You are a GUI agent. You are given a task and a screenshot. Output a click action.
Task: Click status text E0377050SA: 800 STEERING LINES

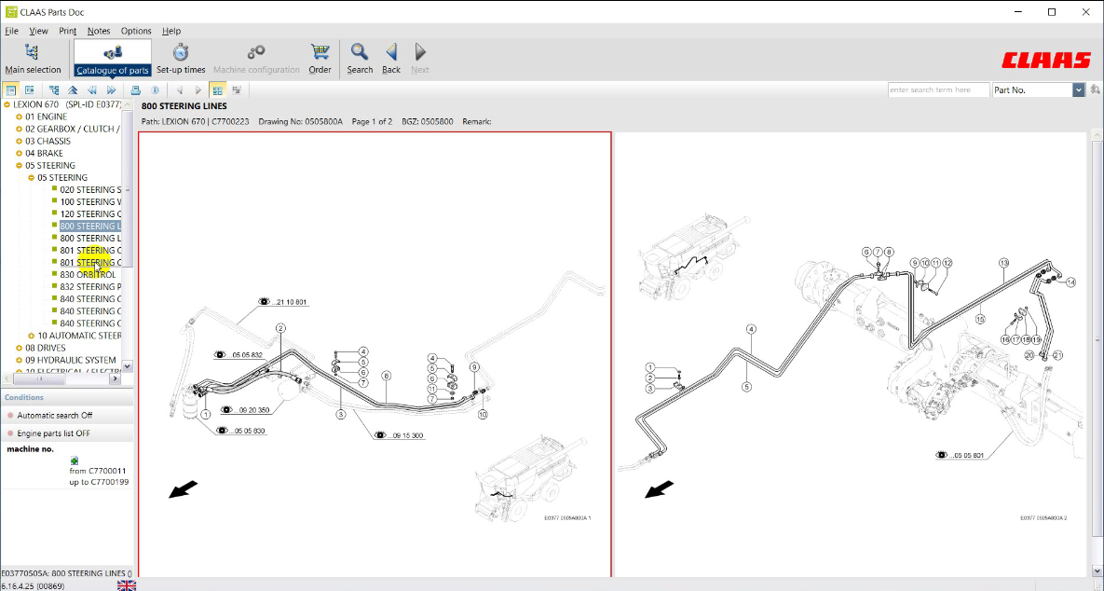coord(66,573)
